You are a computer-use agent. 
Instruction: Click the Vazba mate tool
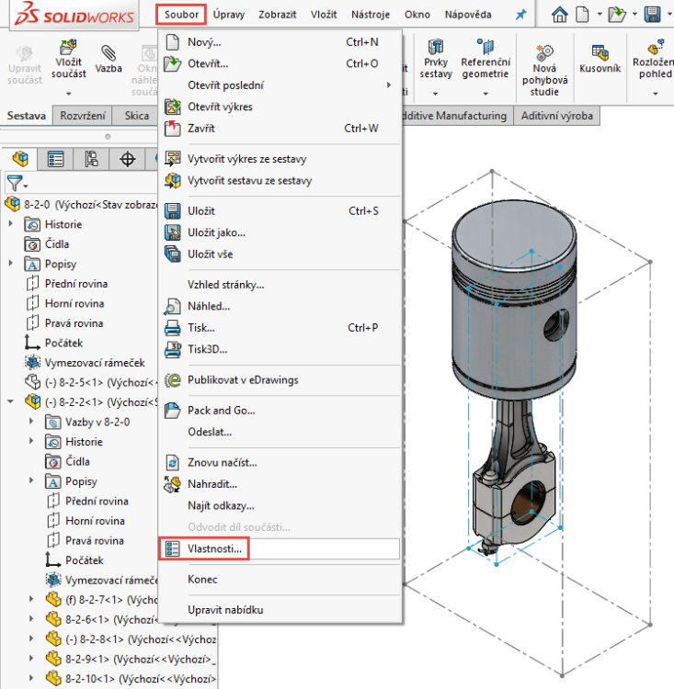click(x=109, y=59)
